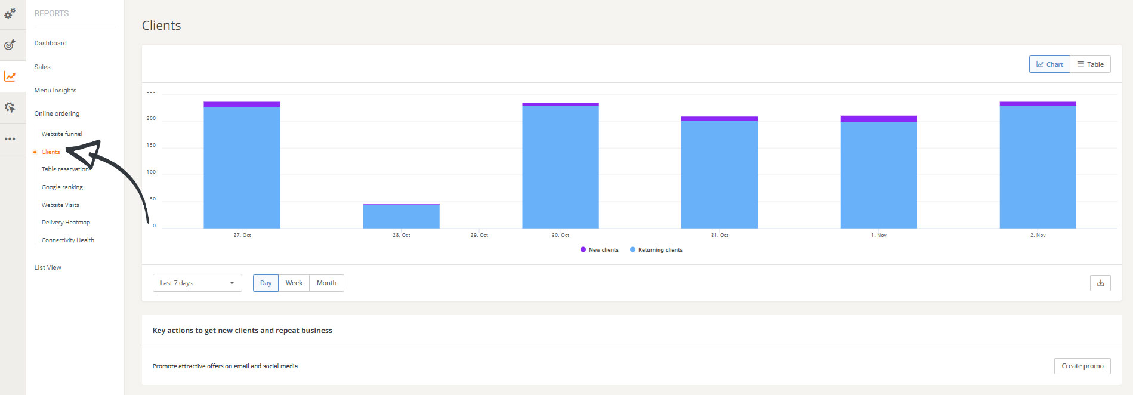Select the reports trend-line icon
This screenshot has height=395, width=1133.
pyautogui.click(x=10, y=76)
